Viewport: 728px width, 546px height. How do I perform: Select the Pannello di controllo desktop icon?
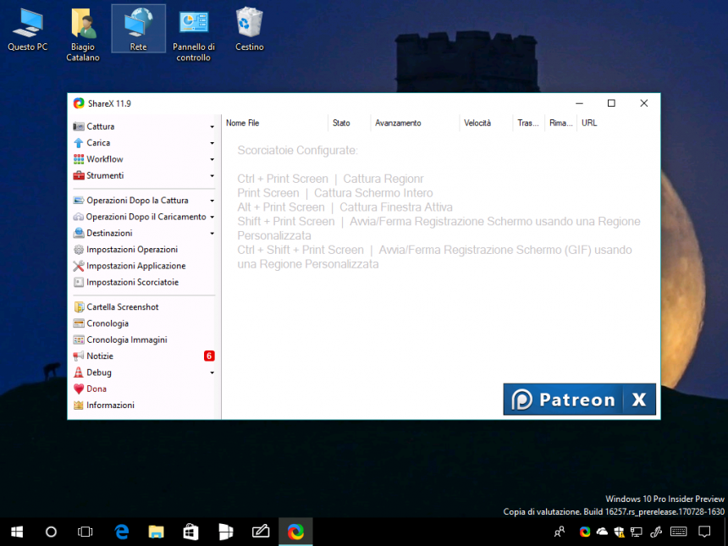194,35
